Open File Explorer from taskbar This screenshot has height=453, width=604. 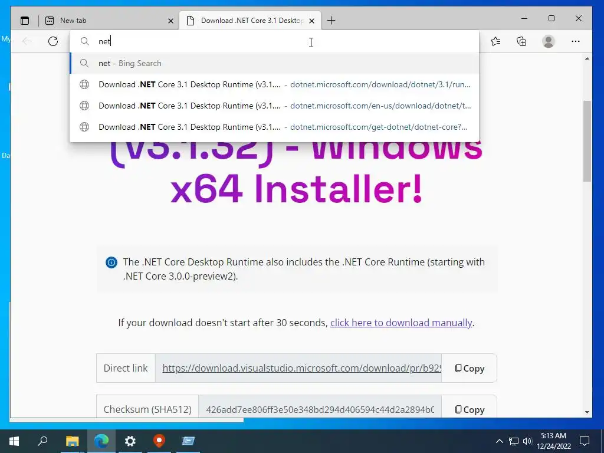click(72, 441)
